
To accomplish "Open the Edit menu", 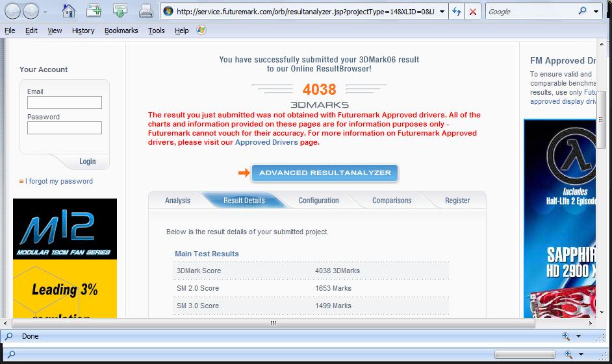I will [x=31, y=30].
